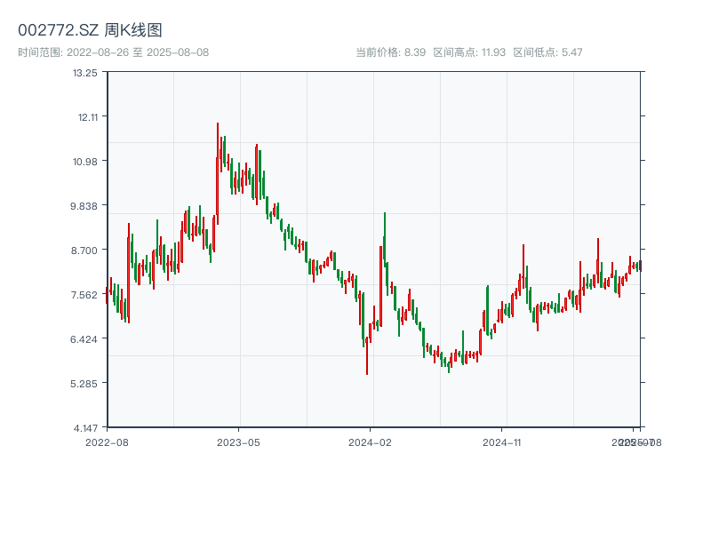
Task: Click the y-axis label 4.147
Action: click(x=85, y=428)
